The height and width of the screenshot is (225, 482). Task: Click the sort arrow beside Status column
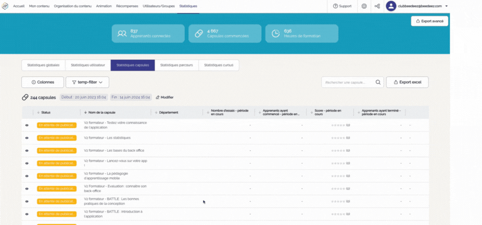pos(39,112)
